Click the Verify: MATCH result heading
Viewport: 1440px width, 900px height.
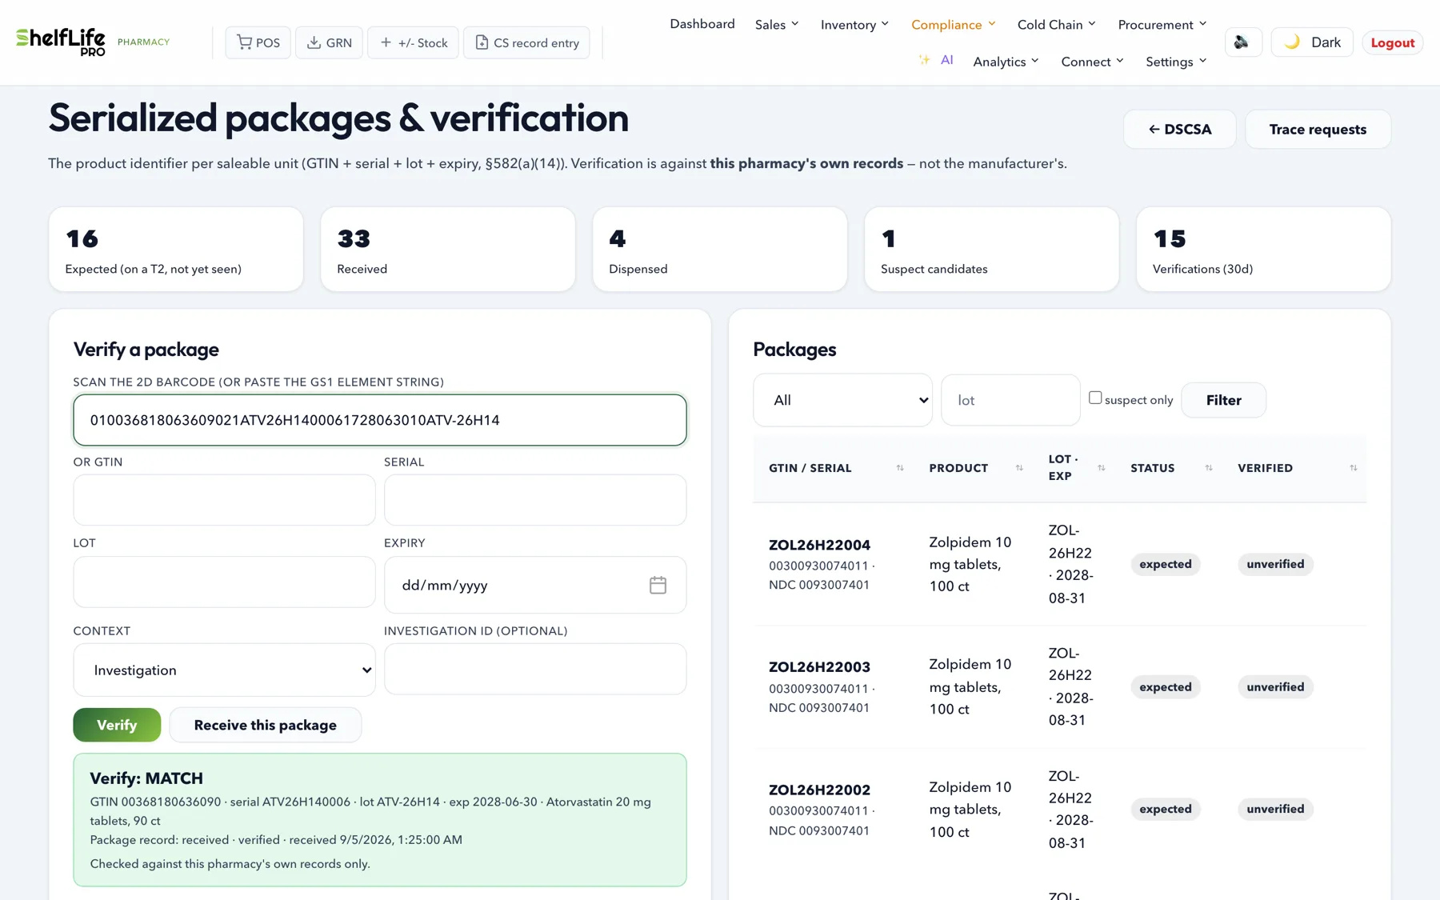(x=146, y=778)
